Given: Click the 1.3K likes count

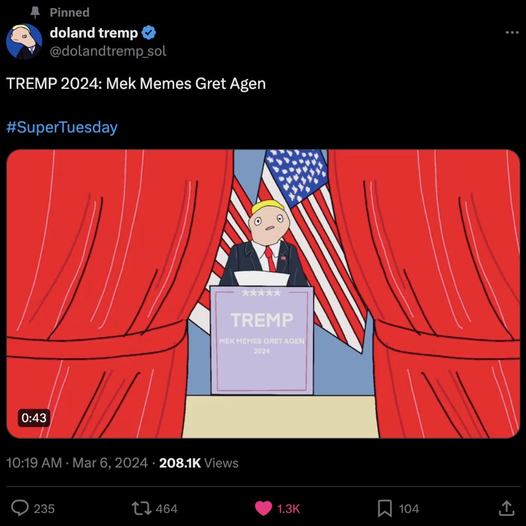Looking at the screenshot, I should pyautogui.click(x=288, y=509).
